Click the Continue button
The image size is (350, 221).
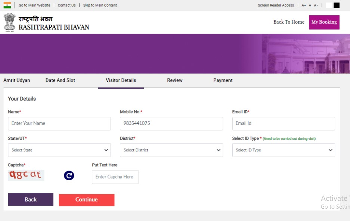point(87,200)
